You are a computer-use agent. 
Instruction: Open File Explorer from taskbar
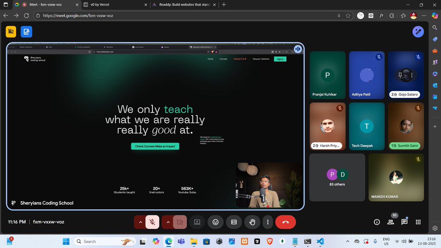pos(193,241)
